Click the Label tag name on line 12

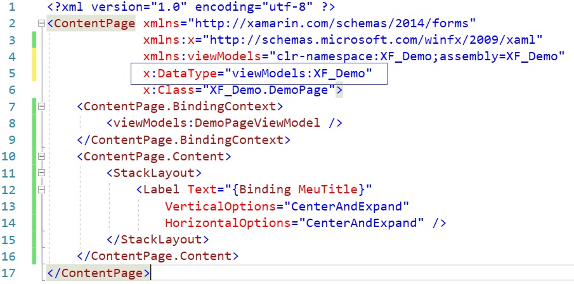pos(161,190)
